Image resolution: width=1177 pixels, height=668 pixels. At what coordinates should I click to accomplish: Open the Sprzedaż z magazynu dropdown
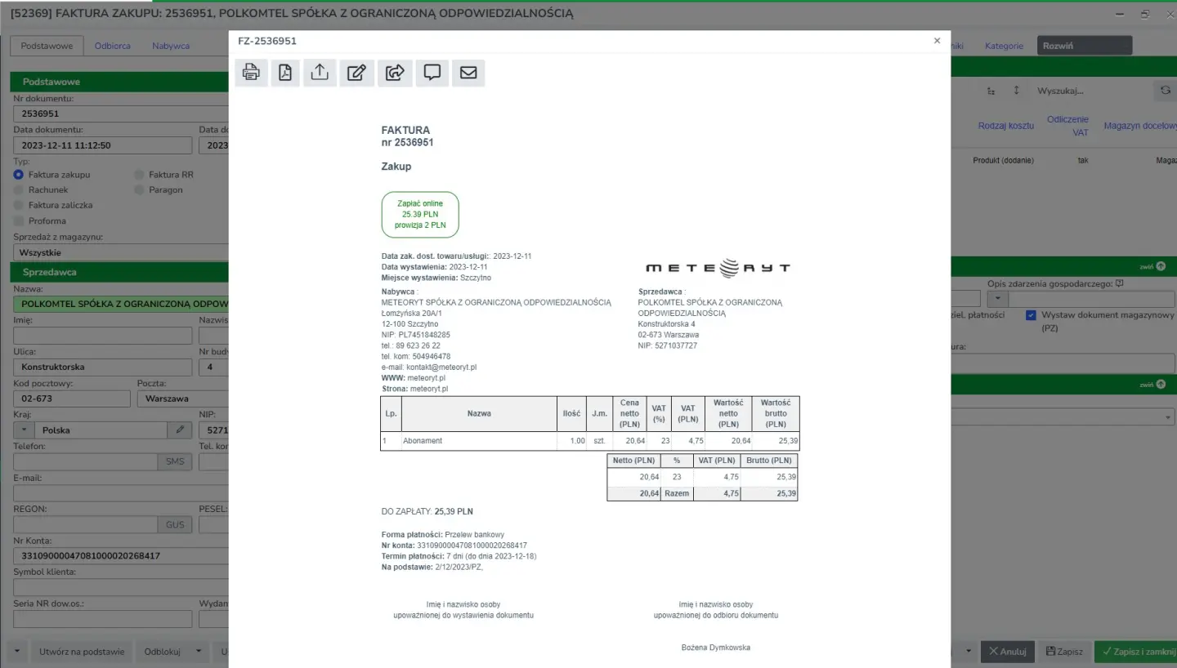click(121, 253)
